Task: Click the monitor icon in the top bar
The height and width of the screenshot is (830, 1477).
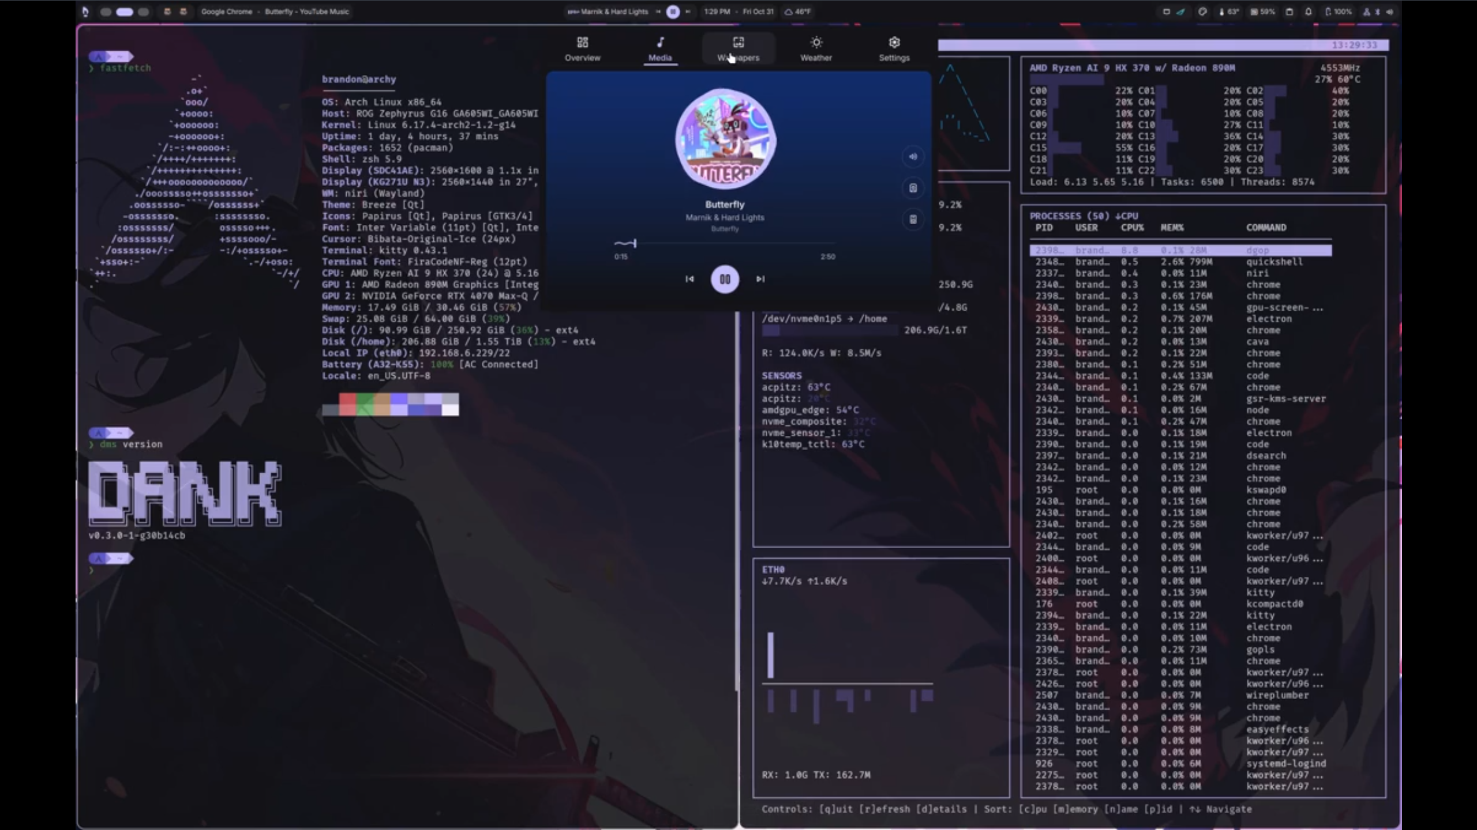Action: coord(1166,12)
